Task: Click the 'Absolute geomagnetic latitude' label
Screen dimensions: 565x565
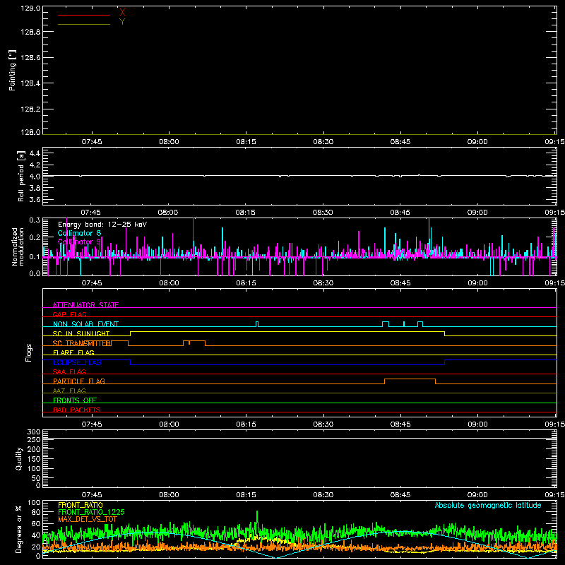Action: pos(488,505)
